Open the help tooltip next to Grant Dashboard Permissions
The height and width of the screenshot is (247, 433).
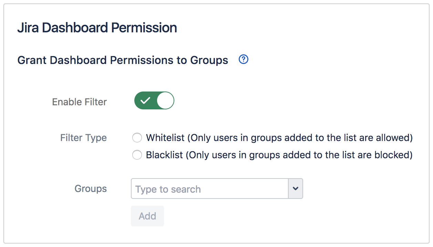click(x=243, y=60)
